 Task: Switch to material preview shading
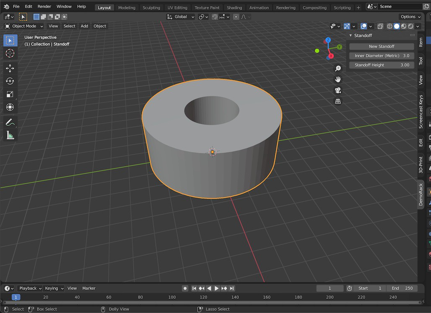click(403, 26)
